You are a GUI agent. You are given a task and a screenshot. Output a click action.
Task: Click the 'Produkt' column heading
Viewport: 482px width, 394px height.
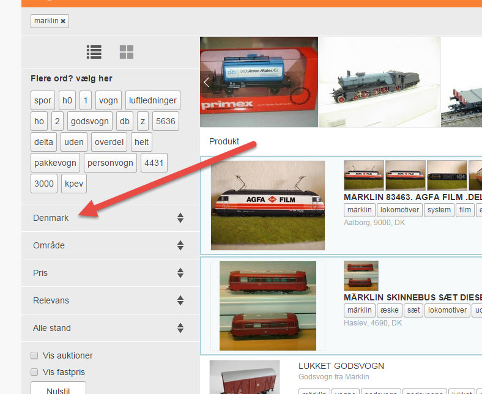click(x=224, y=141)
